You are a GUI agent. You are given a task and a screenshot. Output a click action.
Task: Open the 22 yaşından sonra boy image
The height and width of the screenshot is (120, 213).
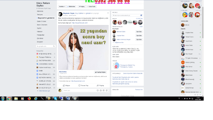coord(84,47)
